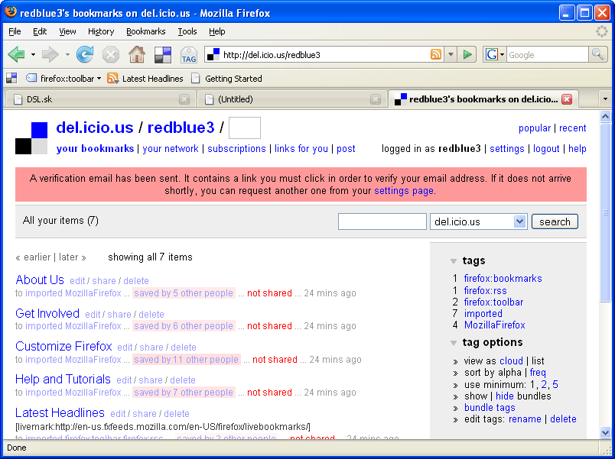Image resolution: width=615 pixels, height=459 pixels.
Task: Click the TAG this page icon
Action: [189, 55]
